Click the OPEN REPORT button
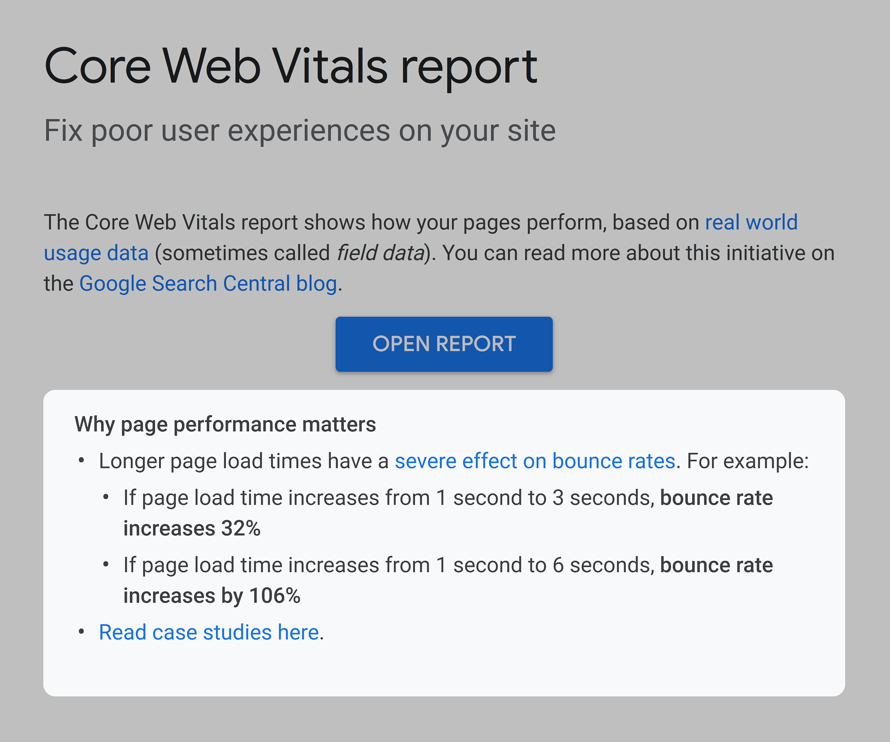Screen dimensions: 890x742 pyautogui.click(x=444, y=343)
